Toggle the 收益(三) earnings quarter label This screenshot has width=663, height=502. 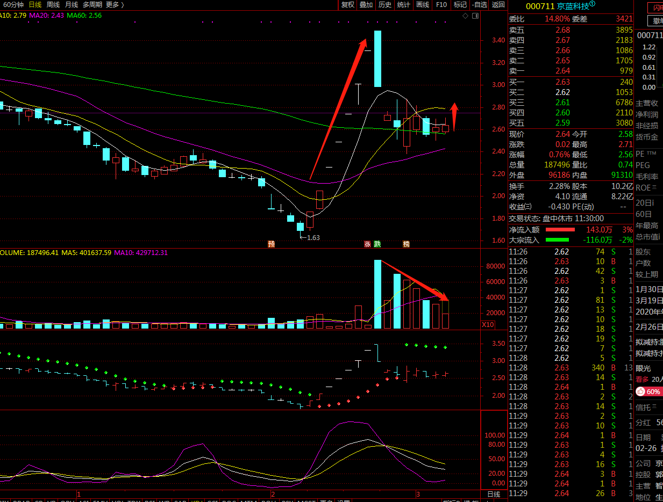[x=521, y=206]
